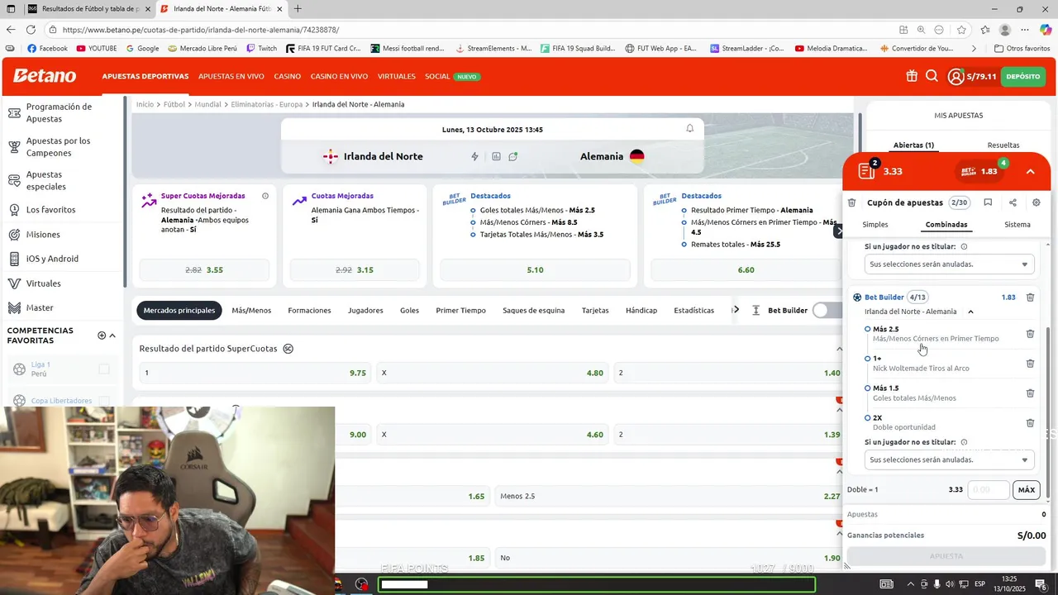Screen dimensions: 1058x595
Task: Select the 5.10 Destacados Bet Builder odds
Action: click(535, 270)
